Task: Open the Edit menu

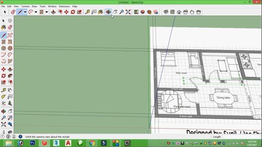Action: [9, 7]
